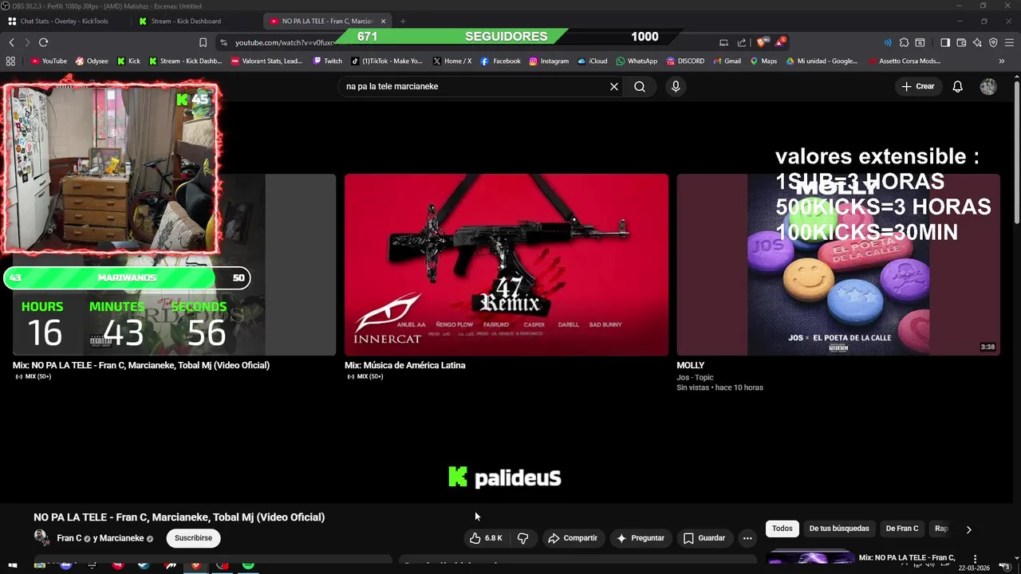Click the share page icon in address bar

[x=742, y=42]
